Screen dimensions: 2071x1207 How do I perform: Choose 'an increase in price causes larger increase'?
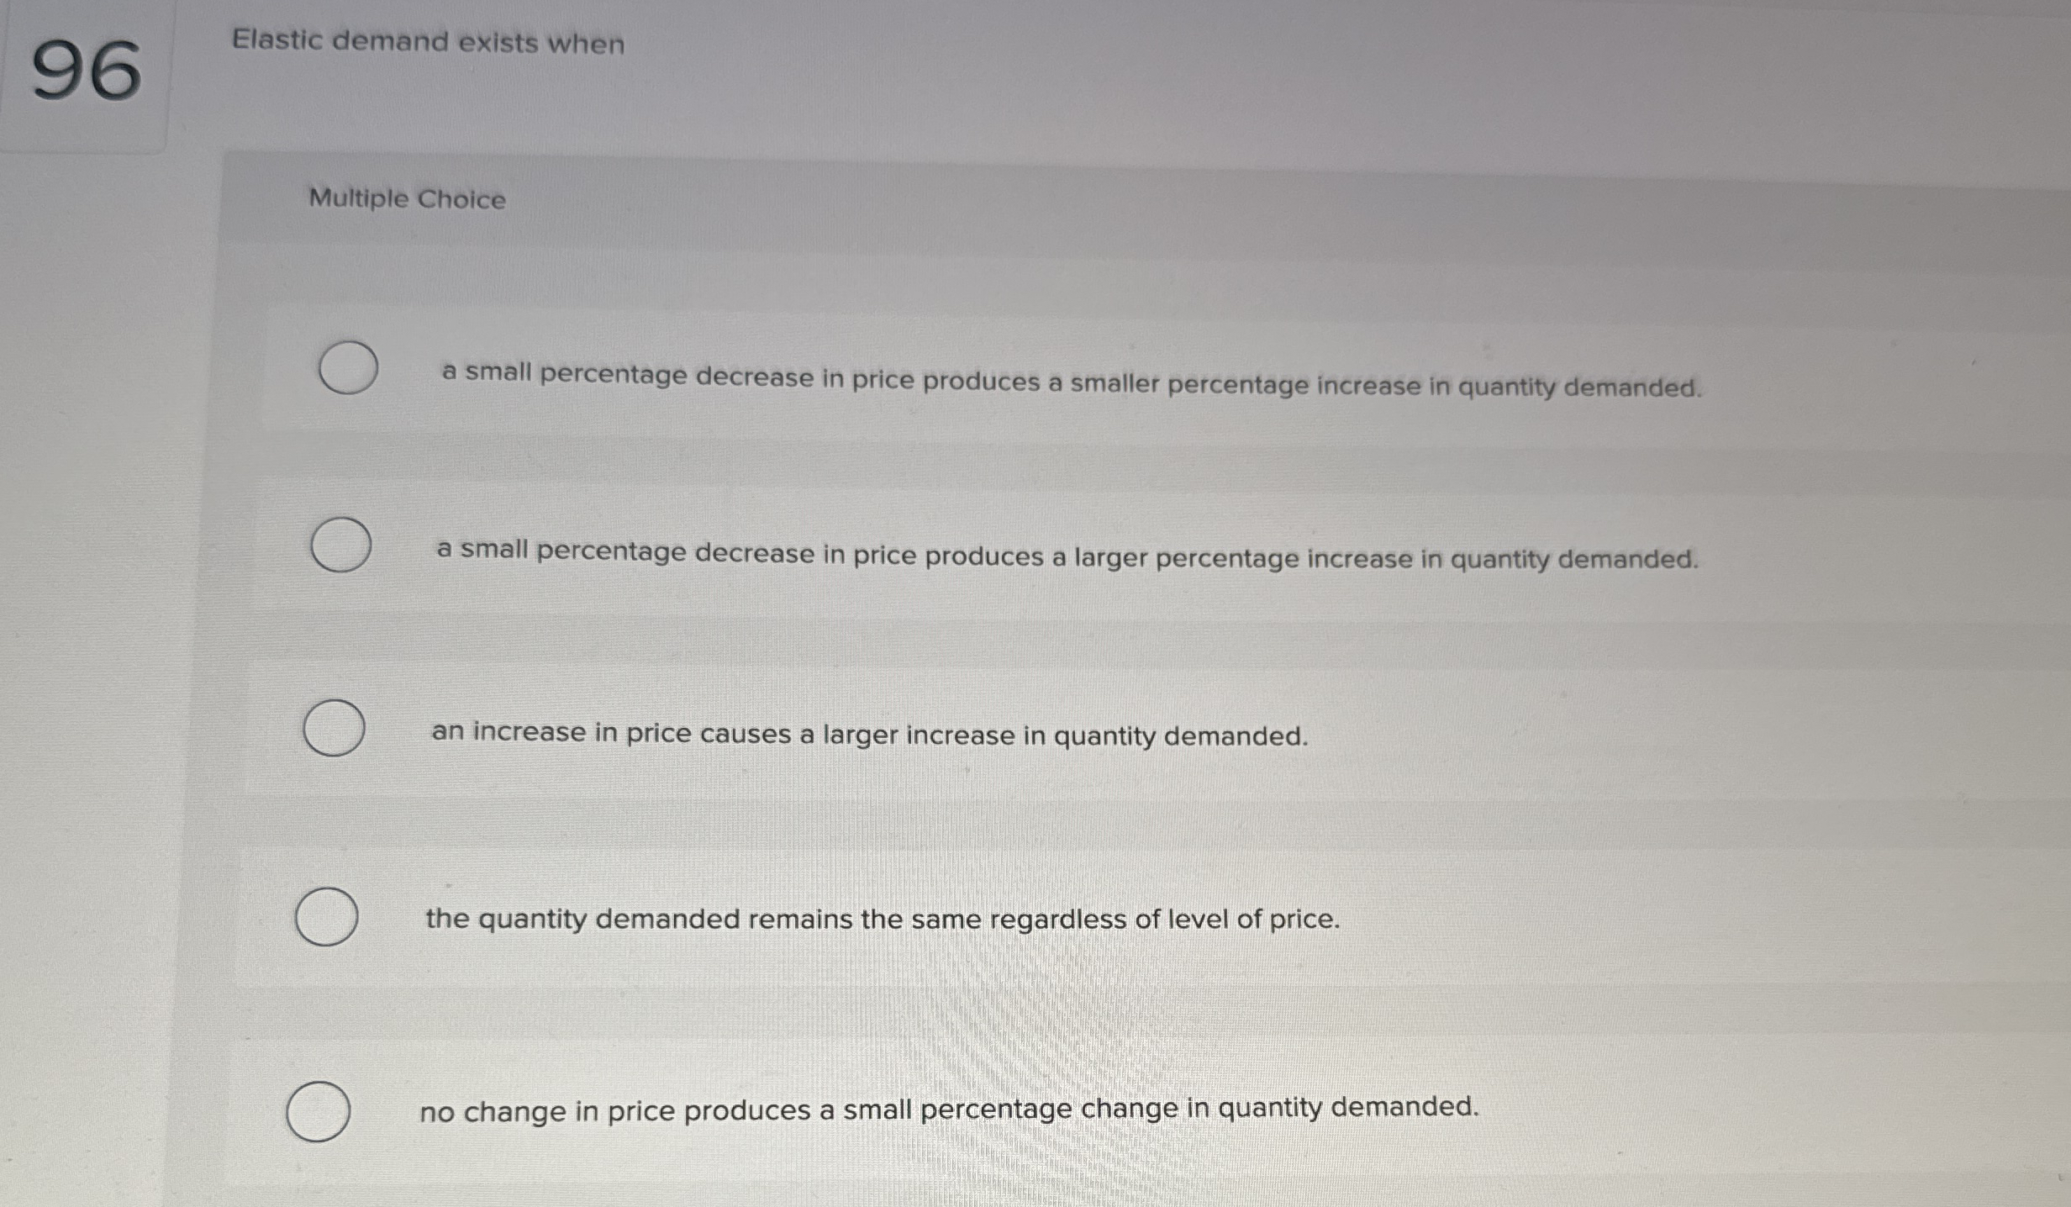[335, 730]
